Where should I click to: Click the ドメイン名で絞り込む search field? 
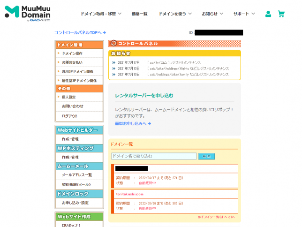[x=153, y=156]
